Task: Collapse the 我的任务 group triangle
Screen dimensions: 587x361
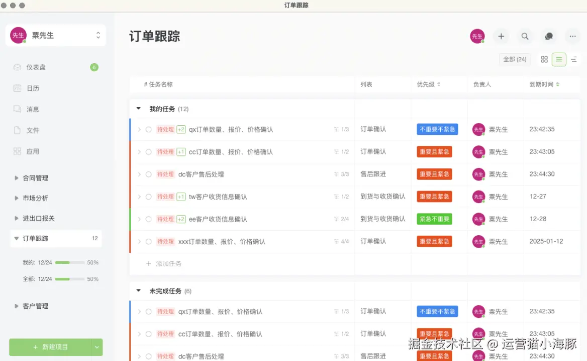Action: pyautogui.click(x=138, y=108)
